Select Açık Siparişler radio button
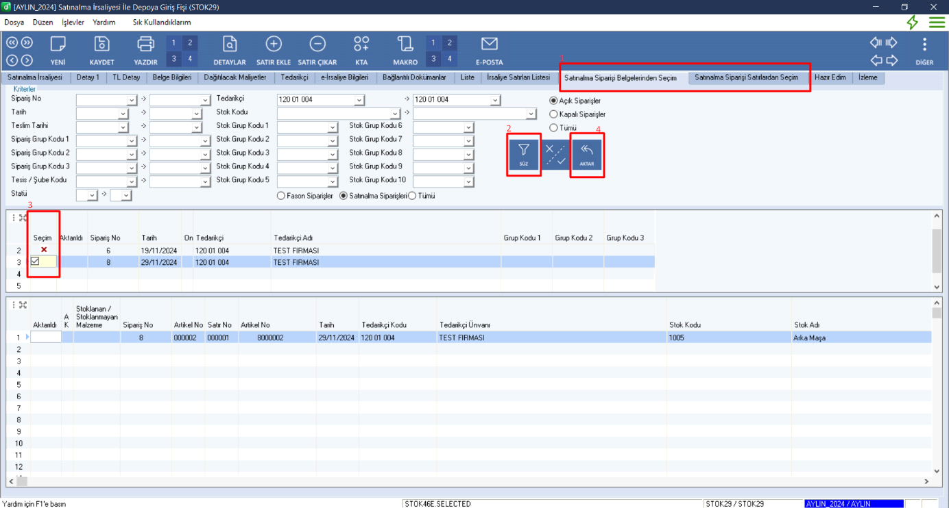The height and width of the screenshot is (508, 949). click(x=553, y=101)
